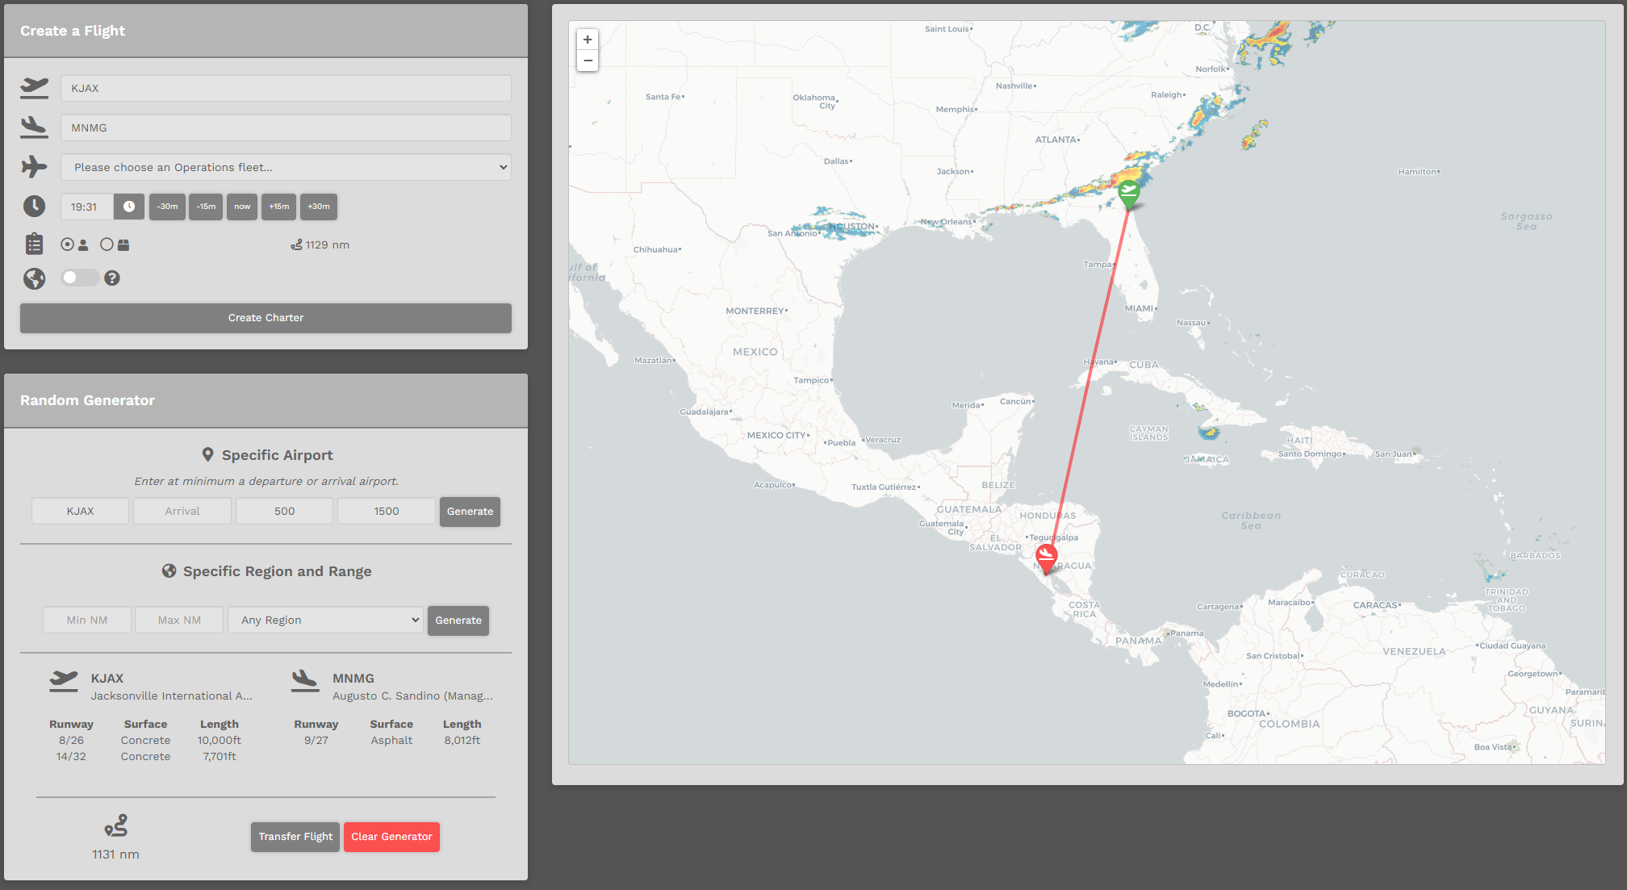
Task: Click the Min NM input field
Action: click(87, 620)
